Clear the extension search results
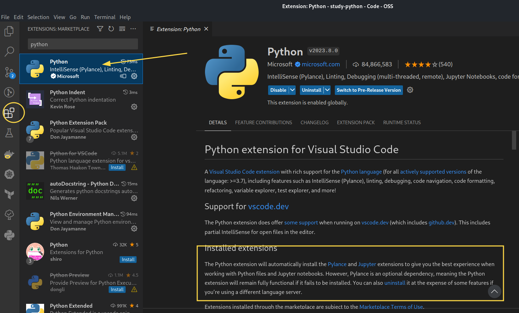This screenshot has height=313, width=519. point(122,29)
